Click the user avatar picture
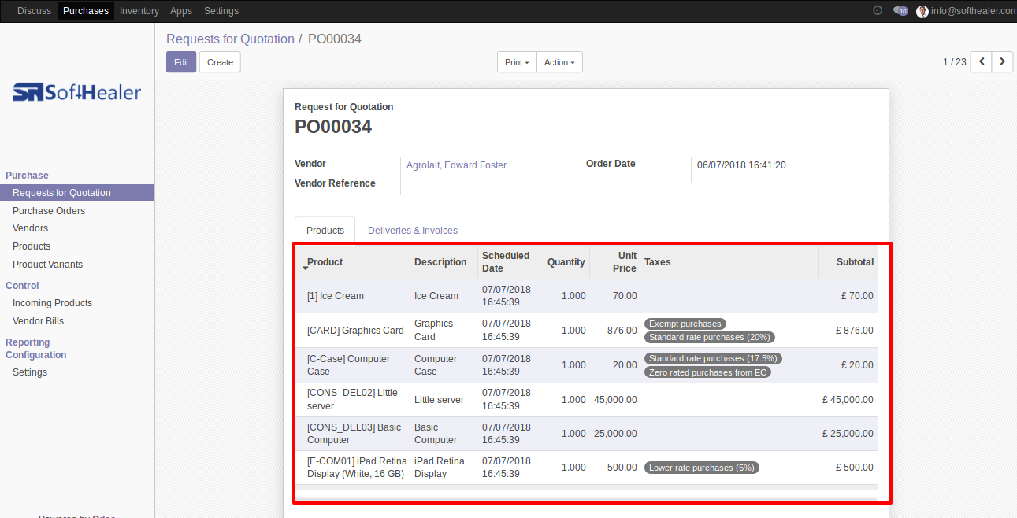The image size is (1017, 518). [x=922, y=11]
